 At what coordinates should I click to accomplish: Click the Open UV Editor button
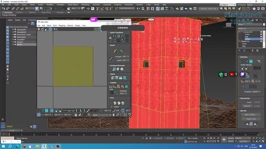pyautogui.click(x=251, y=115)
